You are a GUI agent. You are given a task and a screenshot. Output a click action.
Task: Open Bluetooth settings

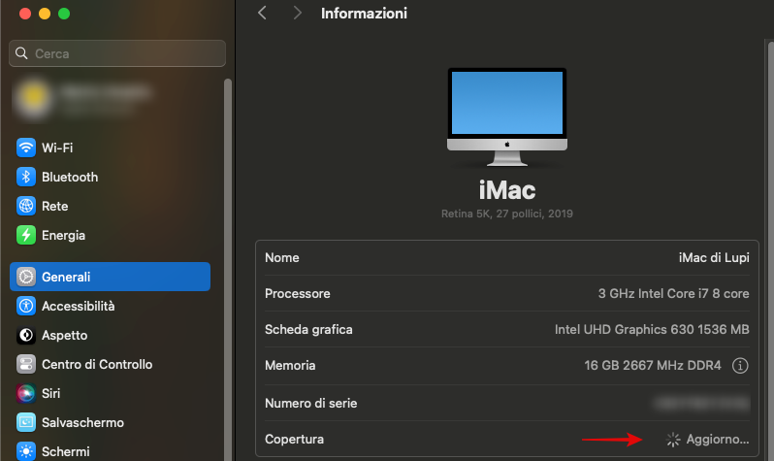pos(110,177)
